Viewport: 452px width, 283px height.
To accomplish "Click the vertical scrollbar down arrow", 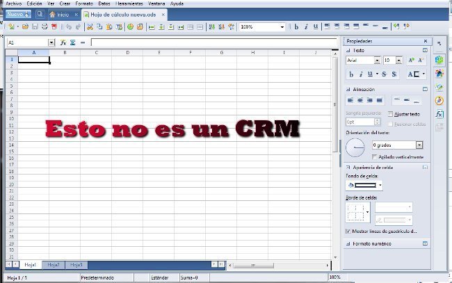I will click(335, 257).
